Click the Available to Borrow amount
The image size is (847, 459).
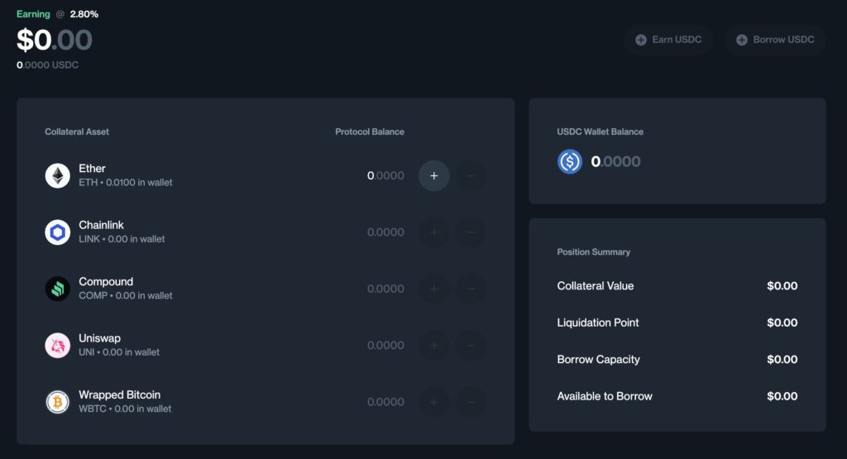782,396
